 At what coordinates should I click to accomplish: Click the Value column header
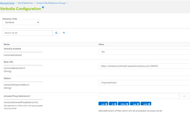(101, 44)
